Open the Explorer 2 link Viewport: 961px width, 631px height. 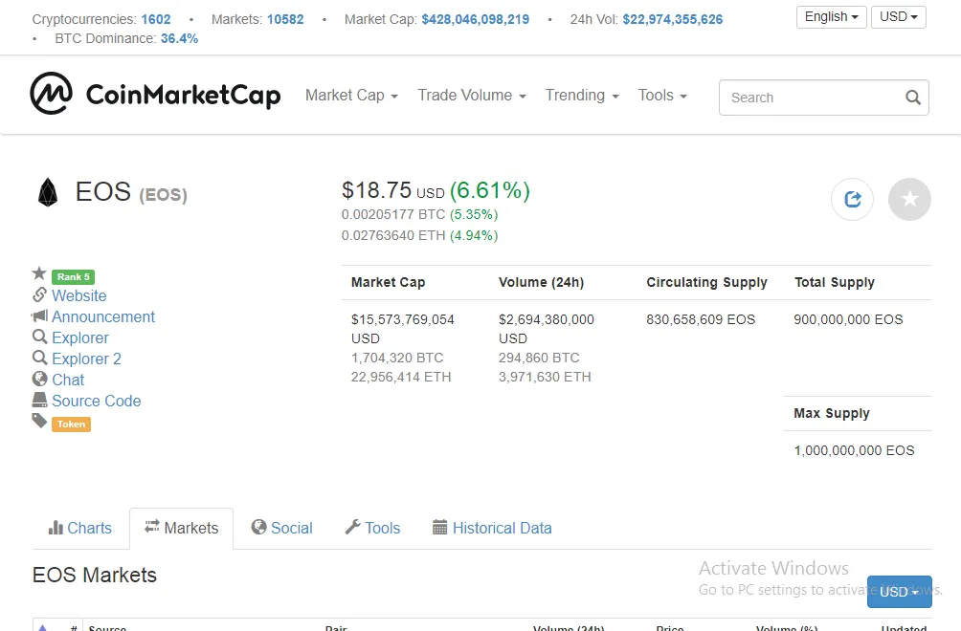click(86, 359)
